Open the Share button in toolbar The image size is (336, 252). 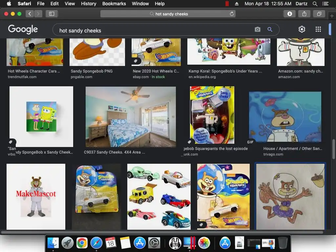click(304, 14)
